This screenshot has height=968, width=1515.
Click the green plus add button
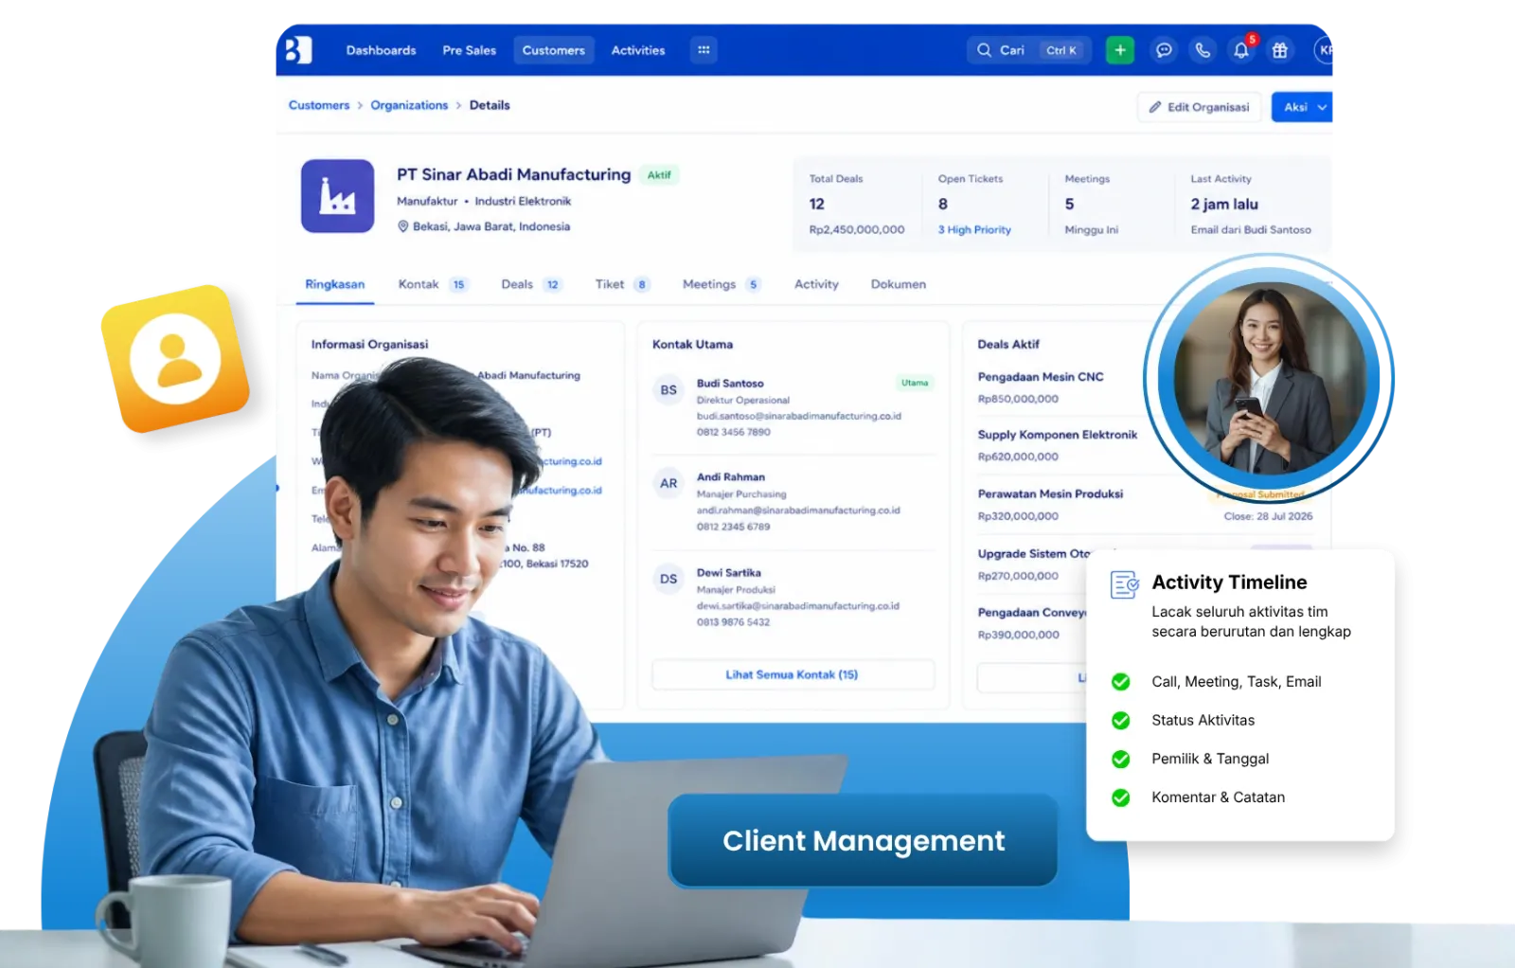[x=1120, y=50]
